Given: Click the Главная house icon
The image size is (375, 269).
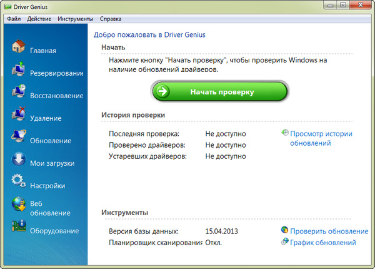Looking at the screenshot, I should coord(18,48).
